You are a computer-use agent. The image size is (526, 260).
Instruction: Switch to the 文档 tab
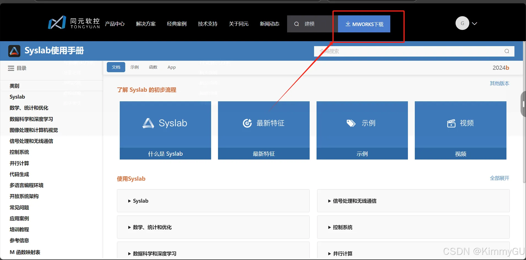point(116,67)
